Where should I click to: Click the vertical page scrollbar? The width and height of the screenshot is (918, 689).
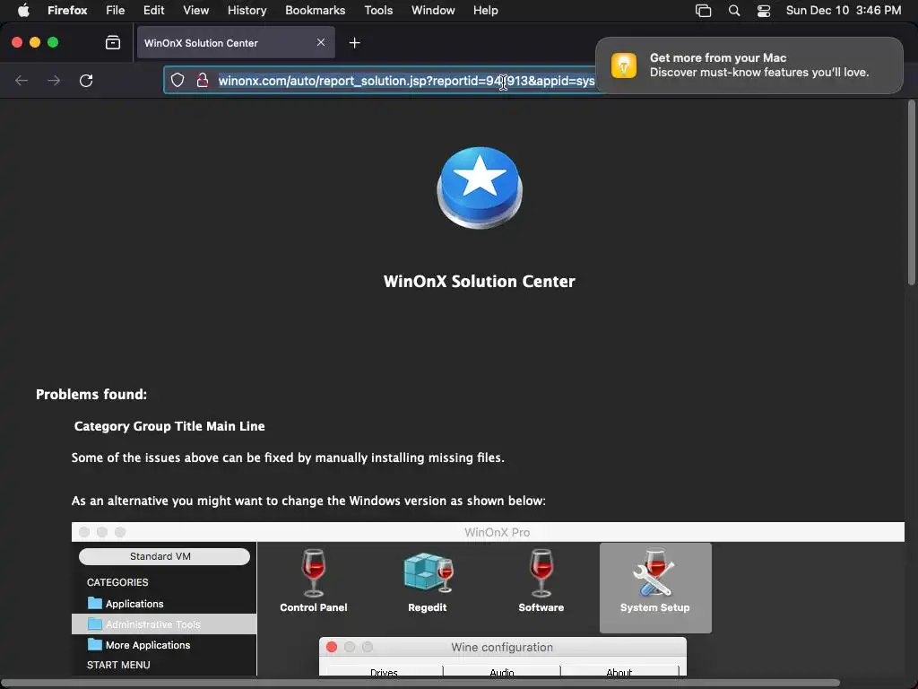911,194
